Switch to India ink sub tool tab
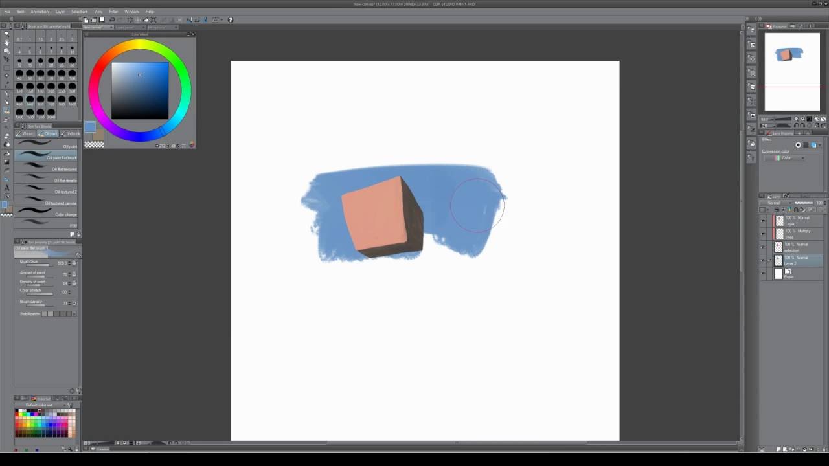Screen dimensions: 829x466 pos(69,133)
